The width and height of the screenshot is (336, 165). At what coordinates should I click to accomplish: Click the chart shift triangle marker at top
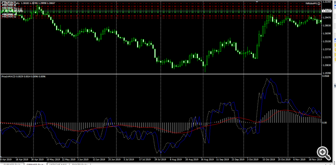click(257, 1)
